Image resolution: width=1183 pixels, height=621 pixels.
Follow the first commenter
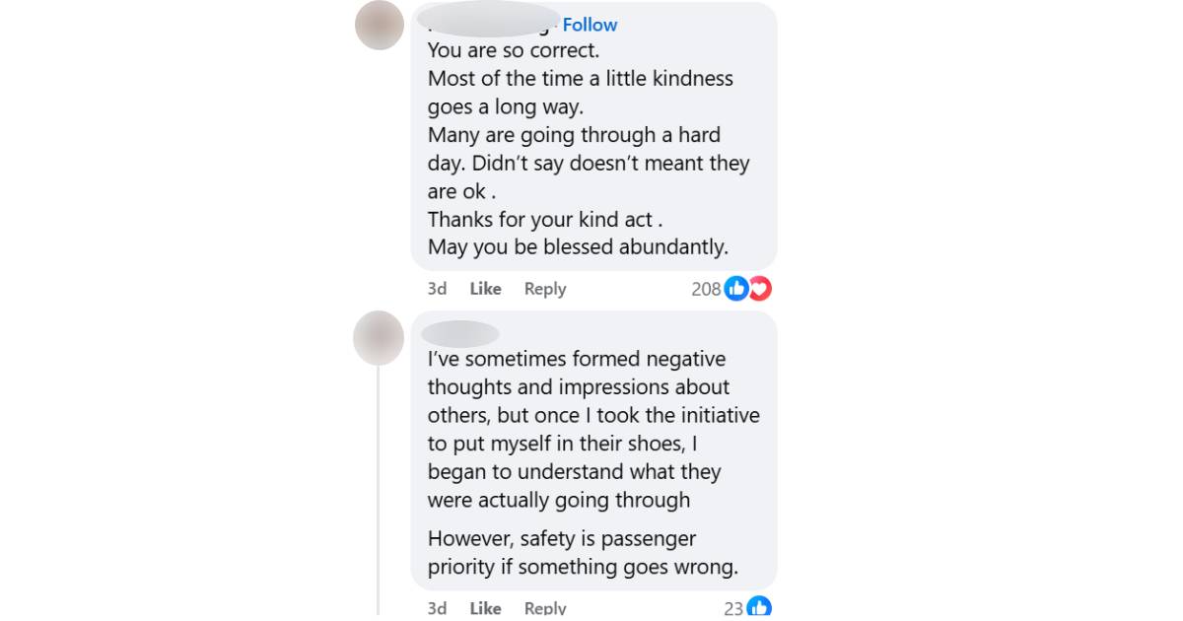click(x=590, y=25)
